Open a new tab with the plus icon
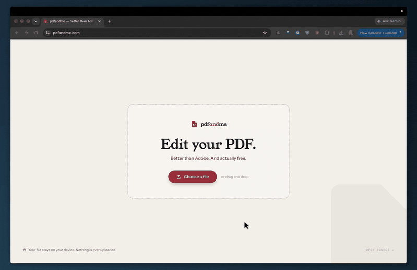 [x=109, y=21]
